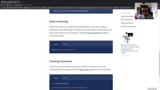Open the Food bookmarks folder
The width and height of the screenshot is (160, 90).
tap(64, 8)
